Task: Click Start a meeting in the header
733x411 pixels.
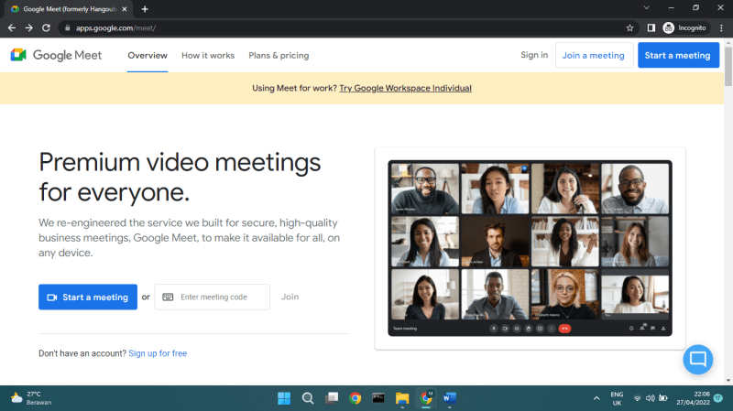Action: click(678, 55)
